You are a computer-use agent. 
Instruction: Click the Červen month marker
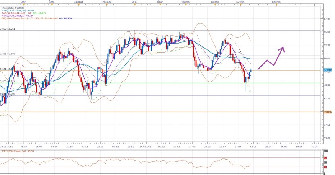click(276, 2)
